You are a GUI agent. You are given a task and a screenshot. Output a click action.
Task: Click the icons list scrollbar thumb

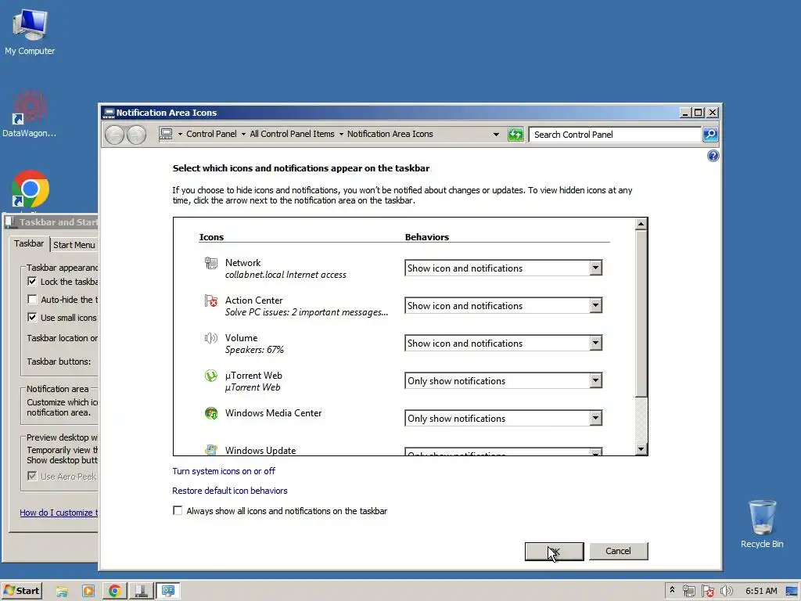pyautogui.click(x=641, y=313)
